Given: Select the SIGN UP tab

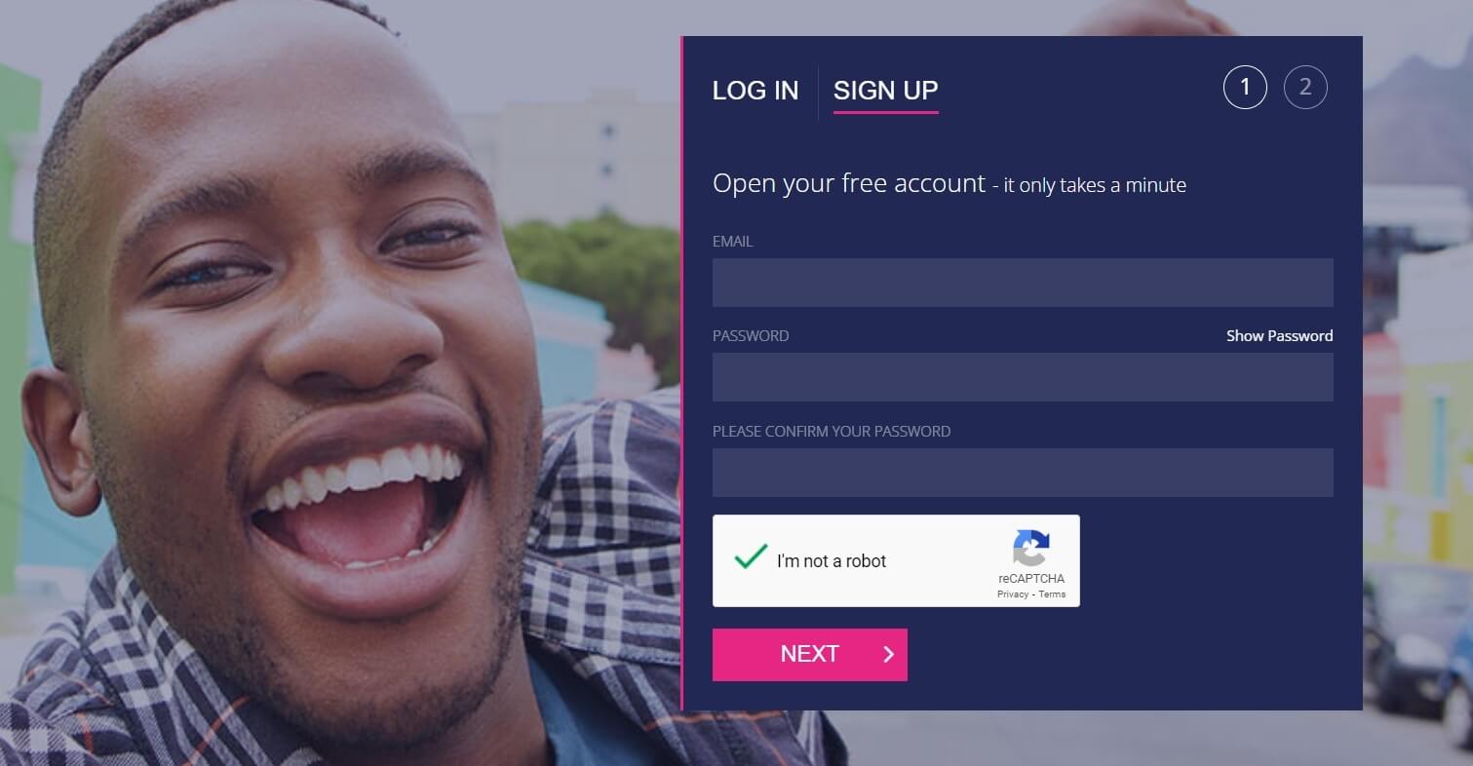Looking at the screenshot, I should [x=885, y=91].
